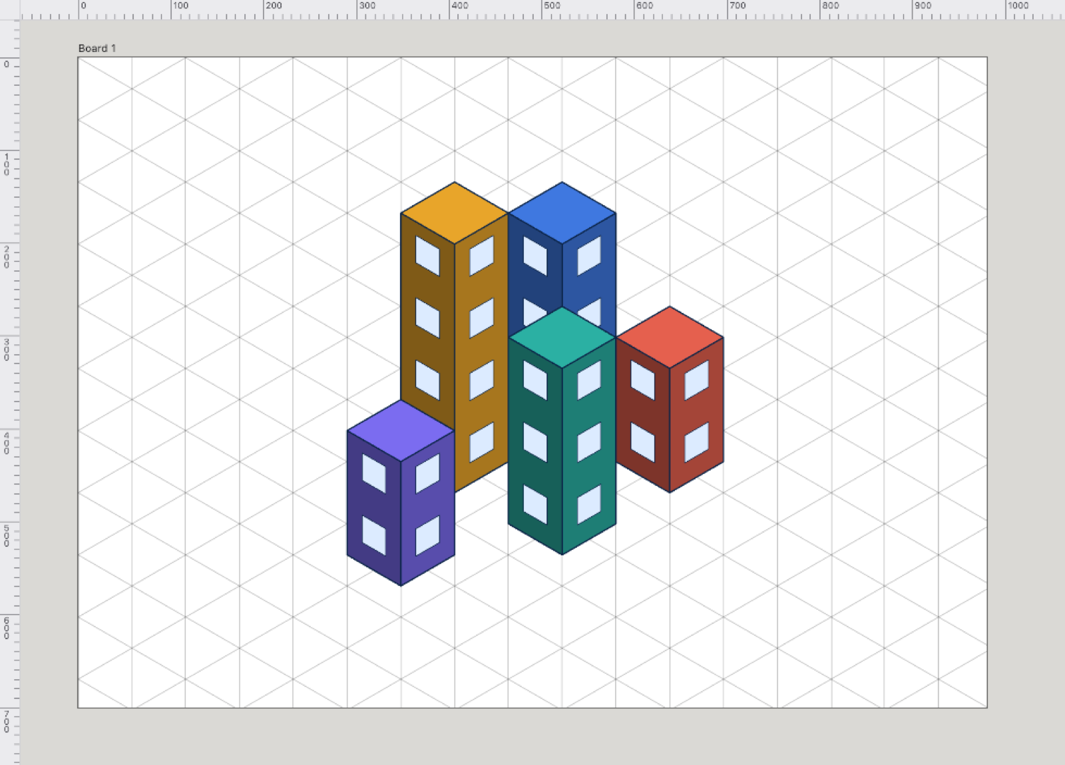
Task: Select the purple tower's roof face
Action: pyautogui.click(x=401, y=431)
